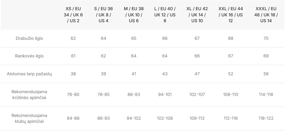Select hip range 118-122
The height and width of the screenshot is (133, 287).
pos(266,118)
